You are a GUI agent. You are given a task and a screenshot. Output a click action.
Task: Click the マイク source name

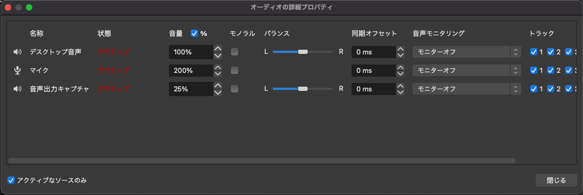(x=39, y=70)
